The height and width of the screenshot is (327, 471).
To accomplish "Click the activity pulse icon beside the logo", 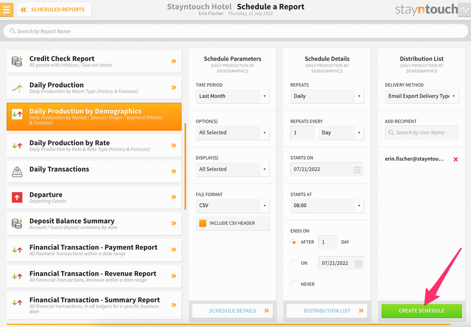I will coord(464,10).
